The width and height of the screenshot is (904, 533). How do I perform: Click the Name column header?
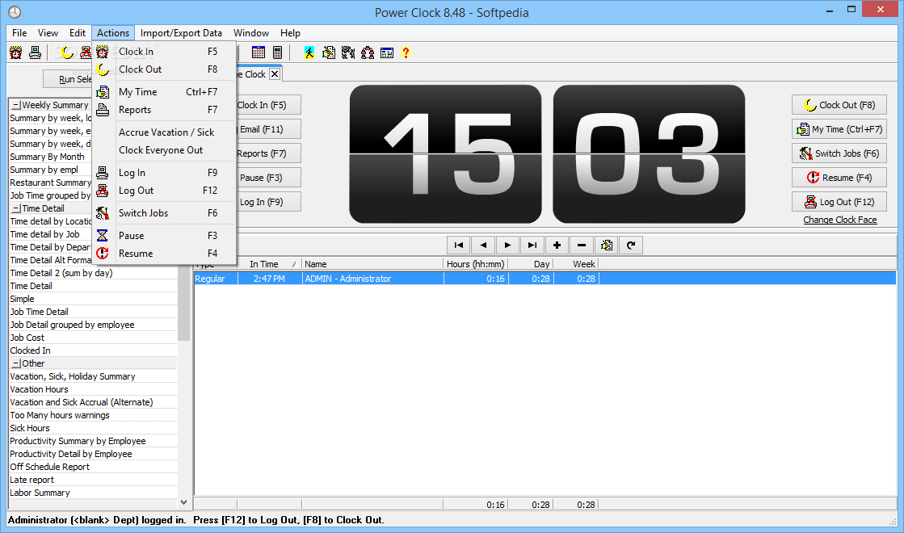pyautogui.click(x=373, y=264)
